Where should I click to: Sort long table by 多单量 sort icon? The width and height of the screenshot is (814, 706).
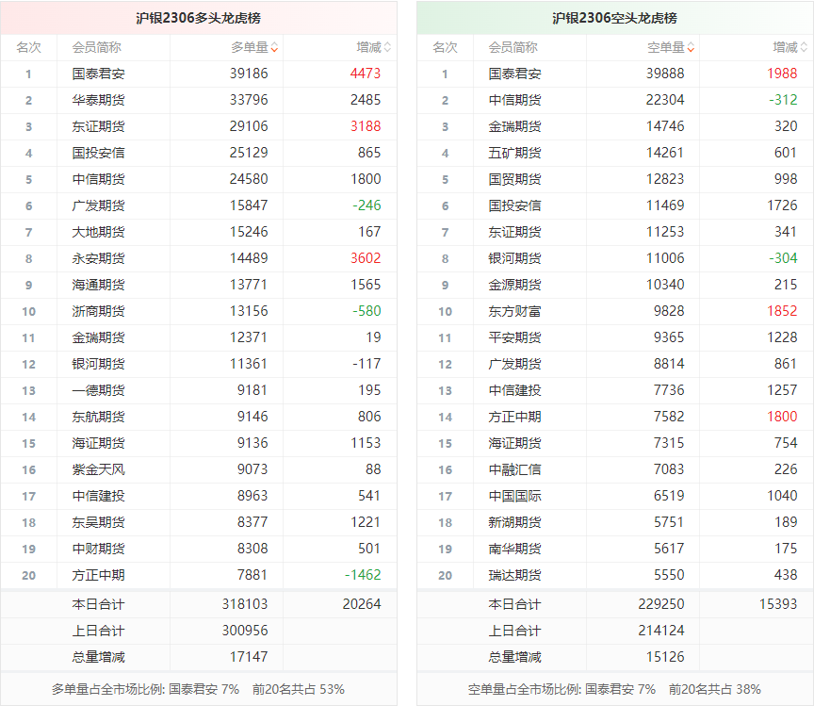(274, 47)
